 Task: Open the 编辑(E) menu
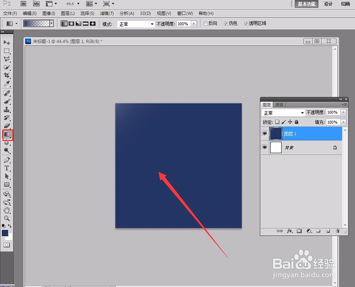tap(30, 13)
